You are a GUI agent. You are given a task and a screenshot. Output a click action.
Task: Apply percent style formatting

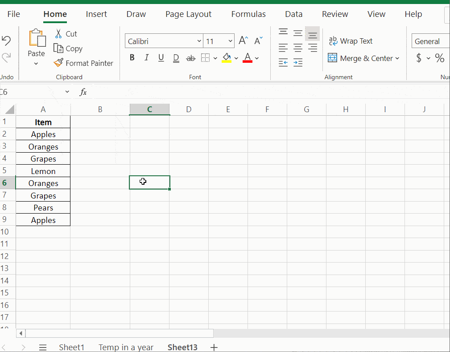click(x=439, y=57)
